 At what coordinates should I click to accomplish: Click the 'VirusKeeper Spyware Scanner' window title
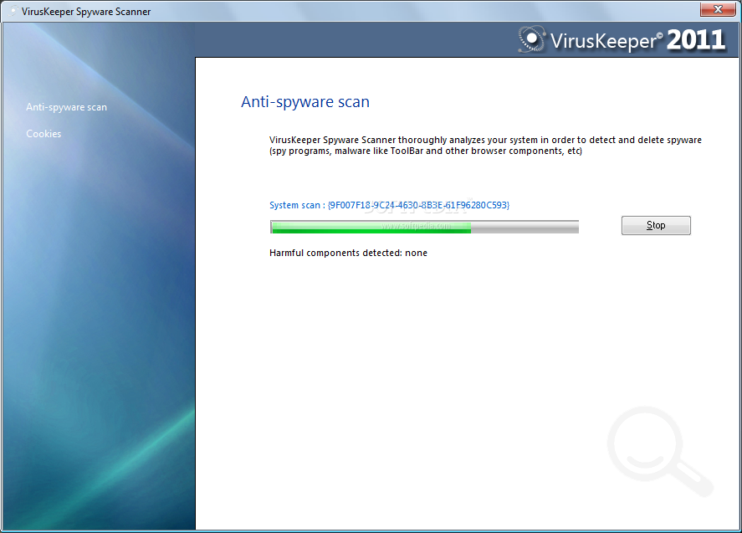click(x=86, y=12)
